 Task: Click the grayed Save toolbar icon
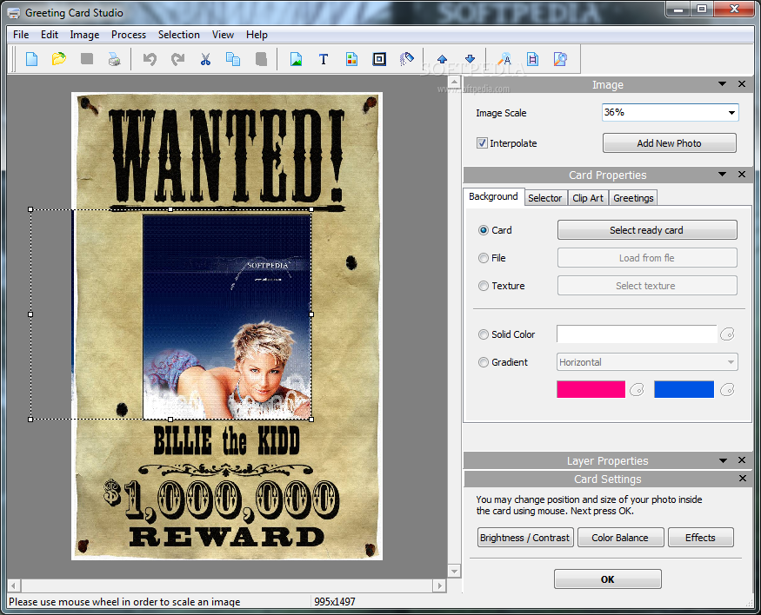pos(87,59)
